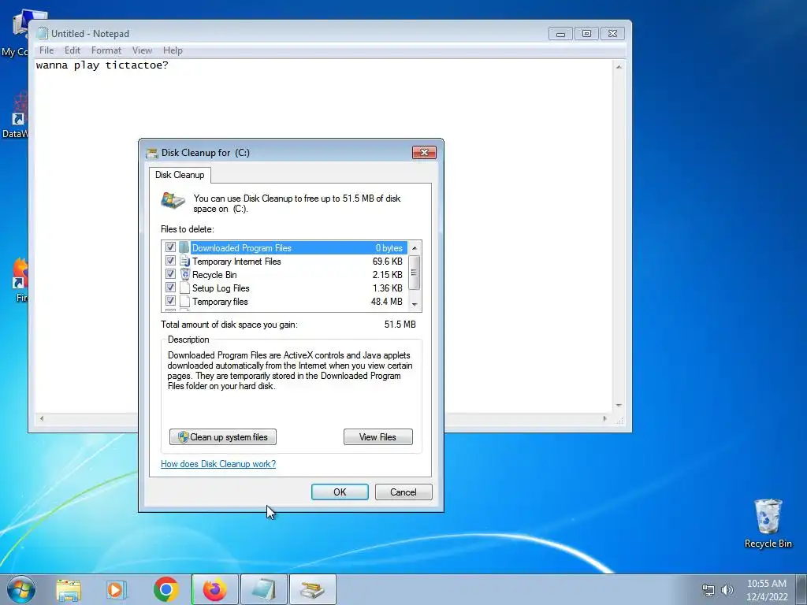Open the How does Disk Cleanup work link
The image size is (807, 605).
[x=218, y=463]
